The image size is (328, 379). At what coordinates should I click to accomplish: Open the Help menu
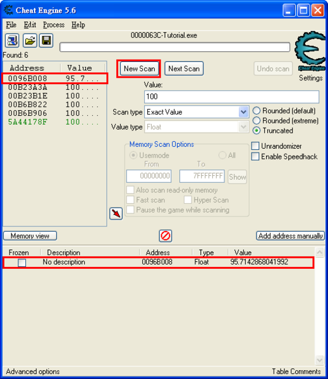click(x=78, y=25)
